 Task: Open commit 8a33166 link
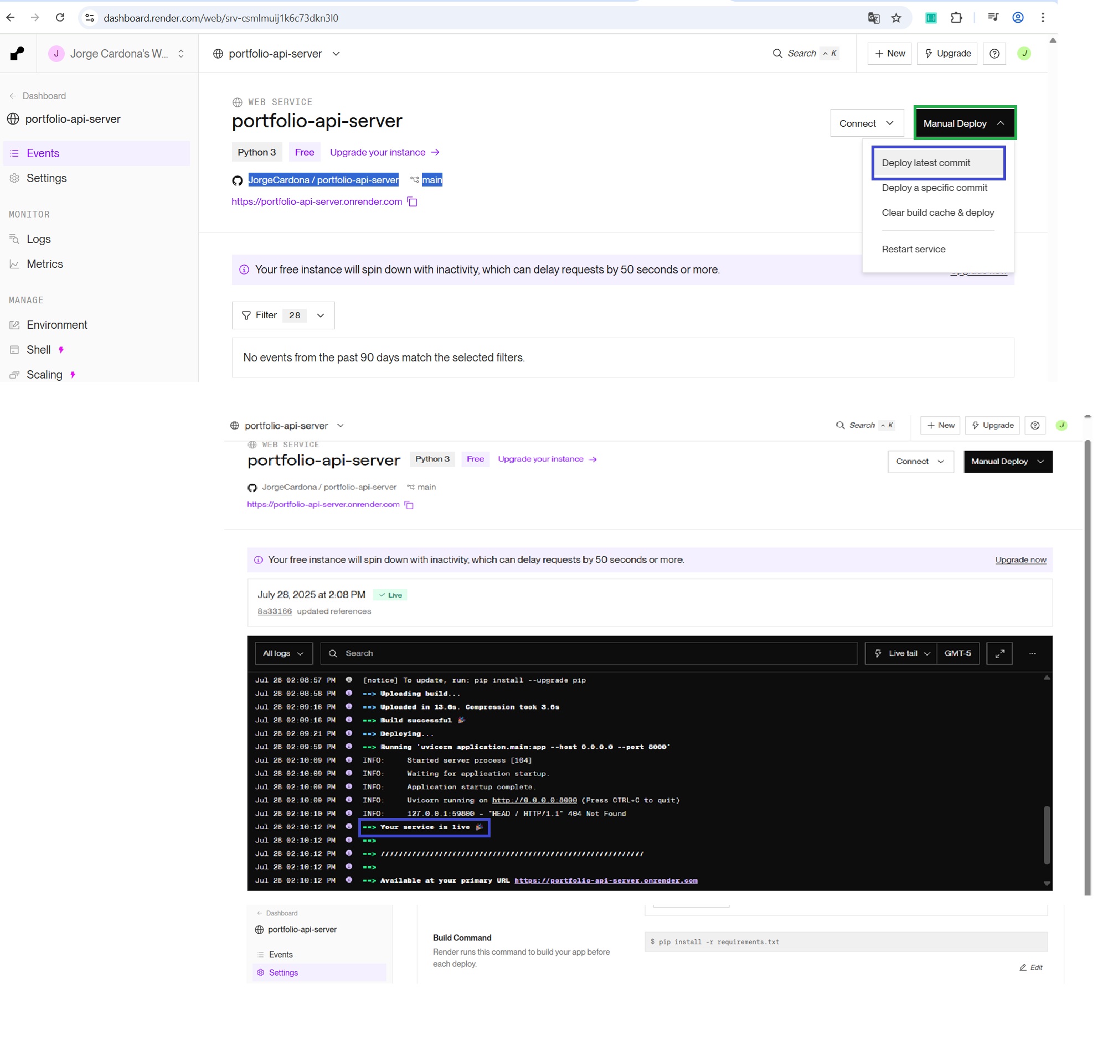(275, 611)
